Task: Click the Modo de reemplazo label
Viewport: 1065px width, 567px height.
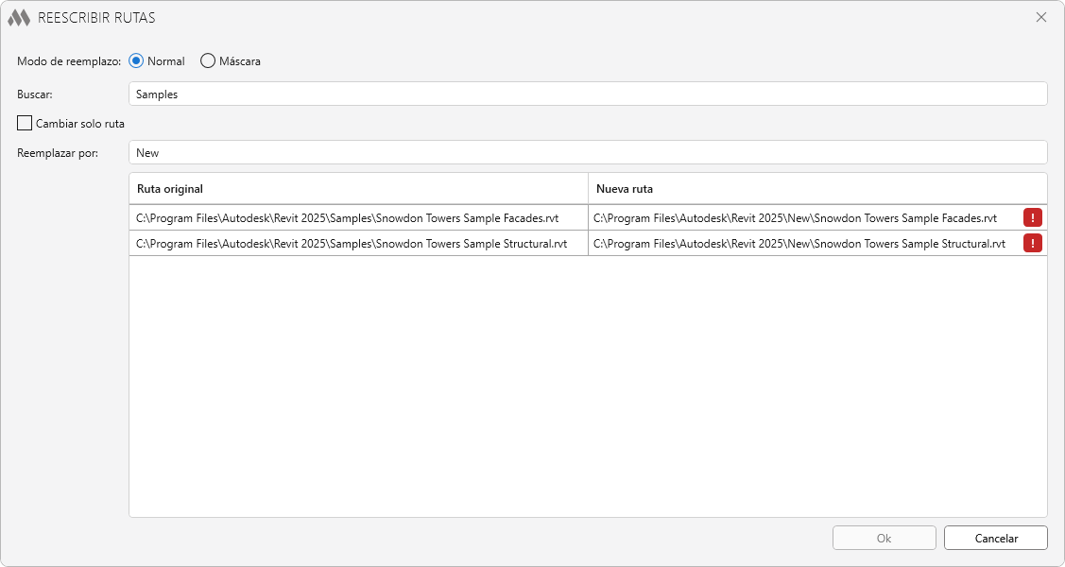Action: pyautogui.click(x=69, y=61)
